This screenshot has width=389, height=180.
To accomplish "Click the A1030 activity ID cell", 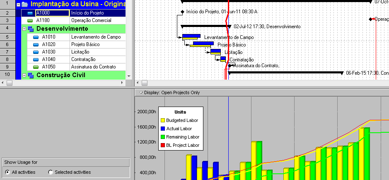I will pos(48,52).
